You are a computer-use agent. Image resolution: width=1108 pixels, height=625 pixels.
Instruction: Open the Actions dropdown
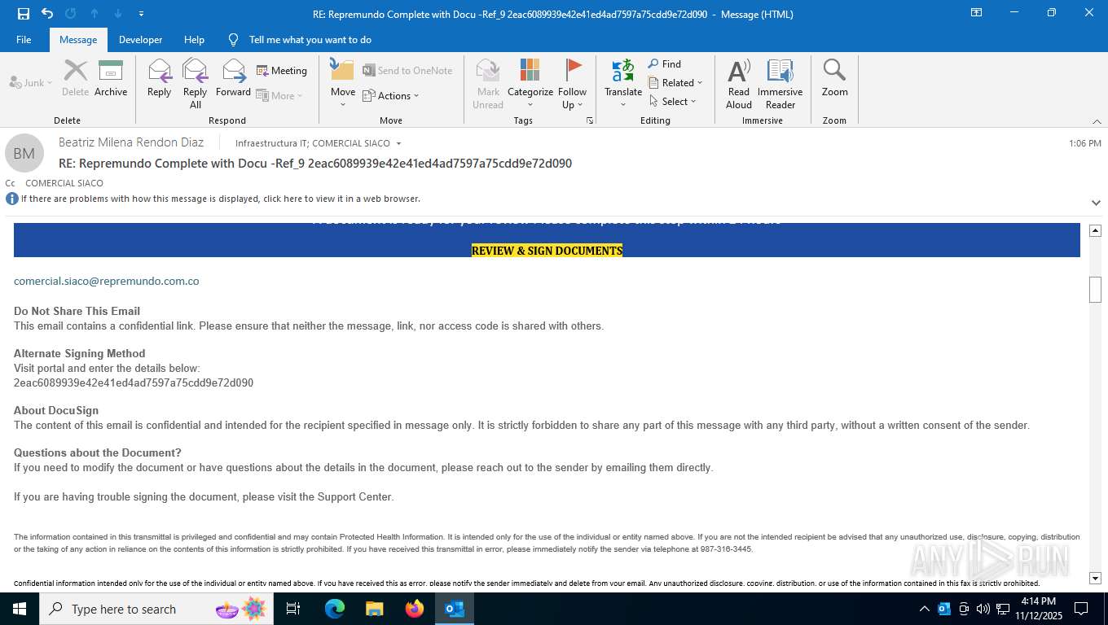pyautogui.click(x=391, y=95)
